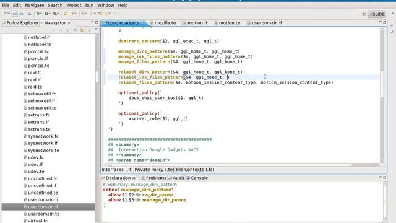396x223 pixels.
Task: Click the domtrans_pattern line in editor
Action: 168,41
